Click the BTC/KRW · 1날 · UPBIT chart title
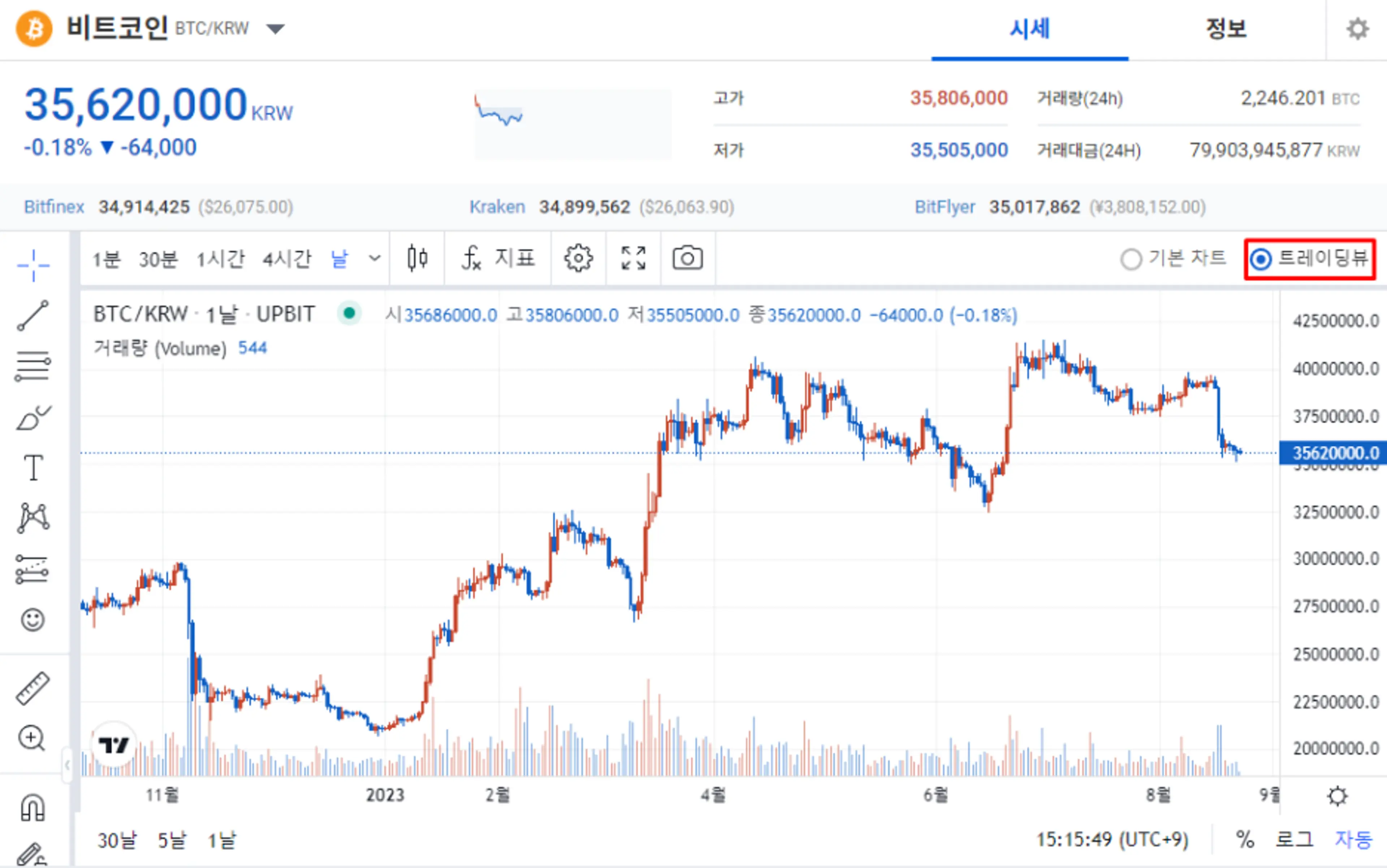This screenshot has width=1387, height=868. click(x=204, y=314)
